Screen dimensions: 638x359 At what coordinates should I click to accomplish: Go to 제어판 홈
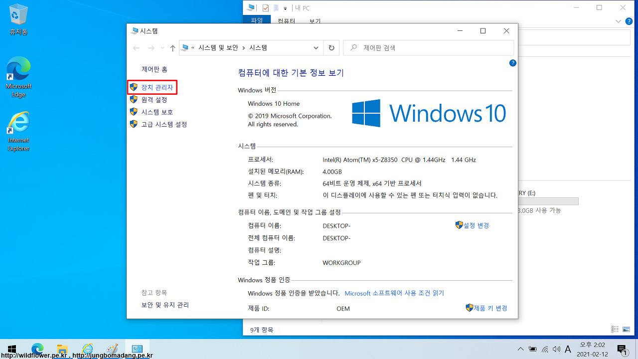tap(155, 69)
